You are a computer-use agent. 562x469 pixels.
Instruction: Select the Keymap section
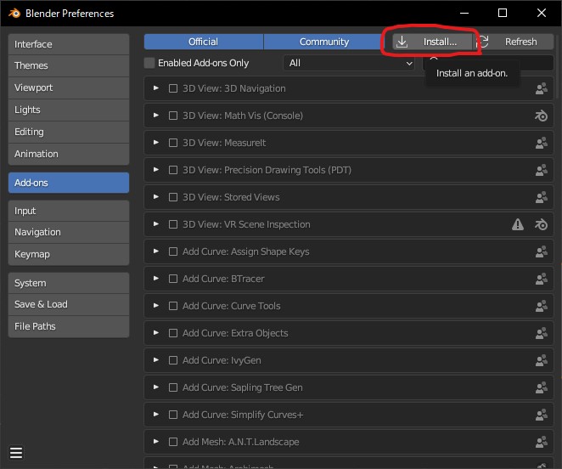pos(69,254)
